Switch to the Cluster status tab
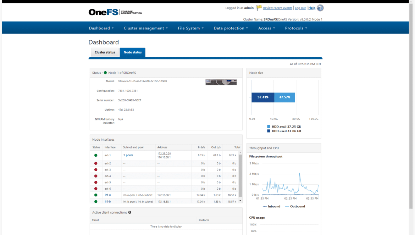 105,52
